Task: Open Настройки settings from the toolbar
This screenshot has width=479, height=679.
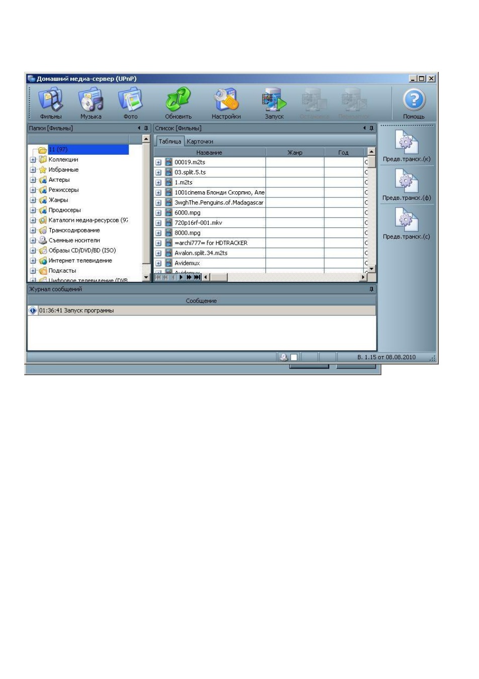Action: point(226,103)
